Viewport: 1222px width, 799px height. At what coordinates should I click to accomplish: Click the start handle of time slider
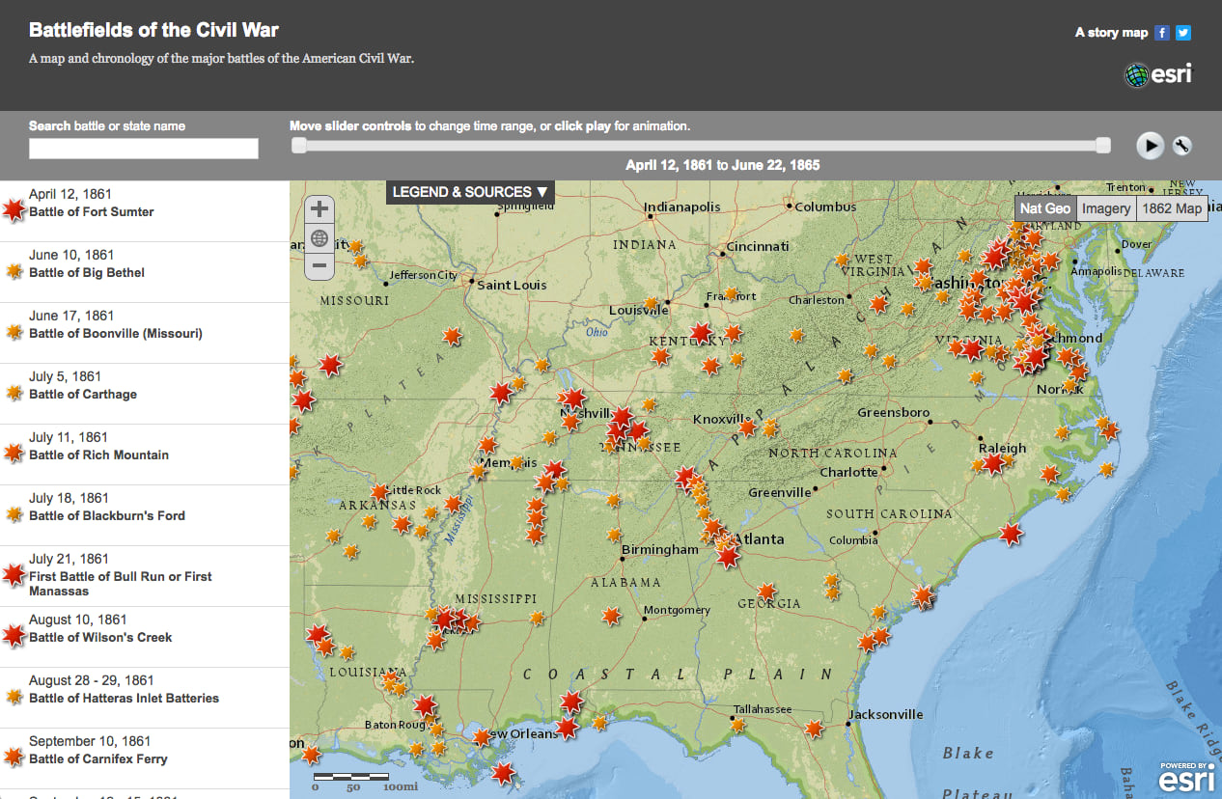299,145
